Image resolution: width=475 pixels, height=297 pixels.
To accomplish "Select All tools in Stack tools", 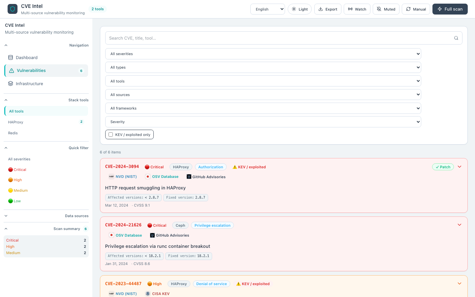I will pos(46,111).
